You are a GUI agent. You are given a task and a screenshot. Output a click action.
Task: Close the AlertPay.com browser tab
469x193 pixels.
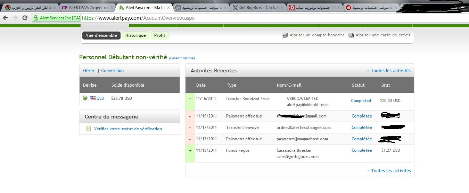(168, 7)
